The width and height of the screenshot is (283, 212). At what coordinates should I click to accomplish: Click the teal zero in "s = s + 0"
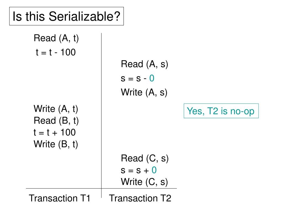[x=154, y=170]
